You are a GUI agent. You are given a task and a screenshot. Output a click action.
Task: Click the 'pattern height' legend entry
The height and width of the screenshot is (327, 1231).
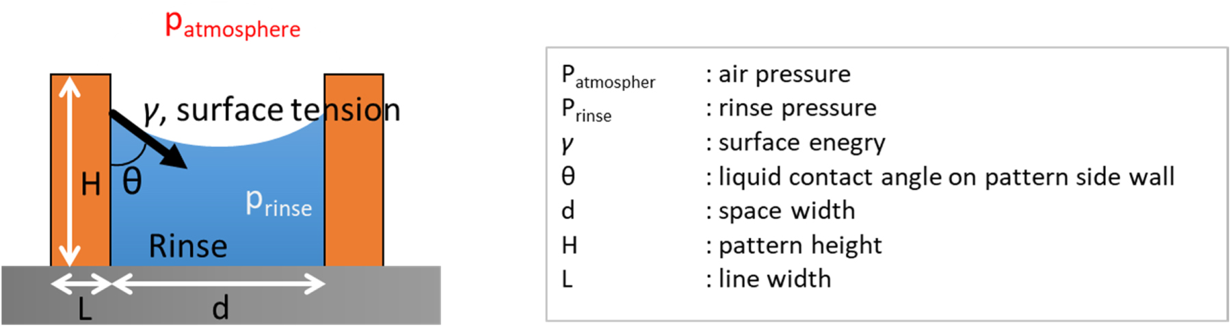point(799,245)
